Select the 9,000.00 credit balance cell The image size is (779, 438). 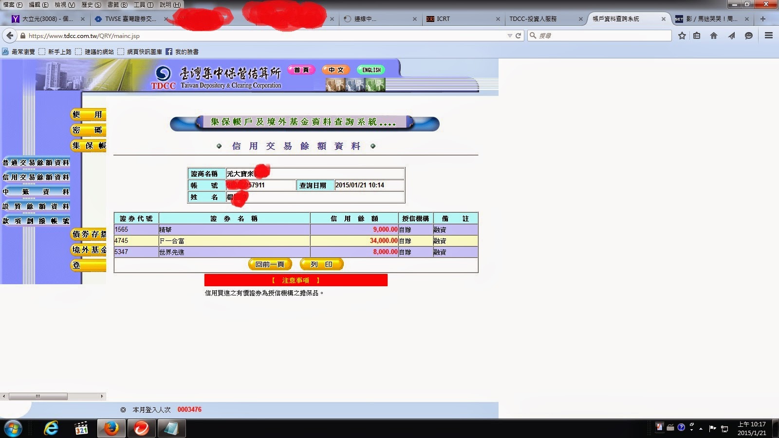pyautogui.click(x=354, y=230)
